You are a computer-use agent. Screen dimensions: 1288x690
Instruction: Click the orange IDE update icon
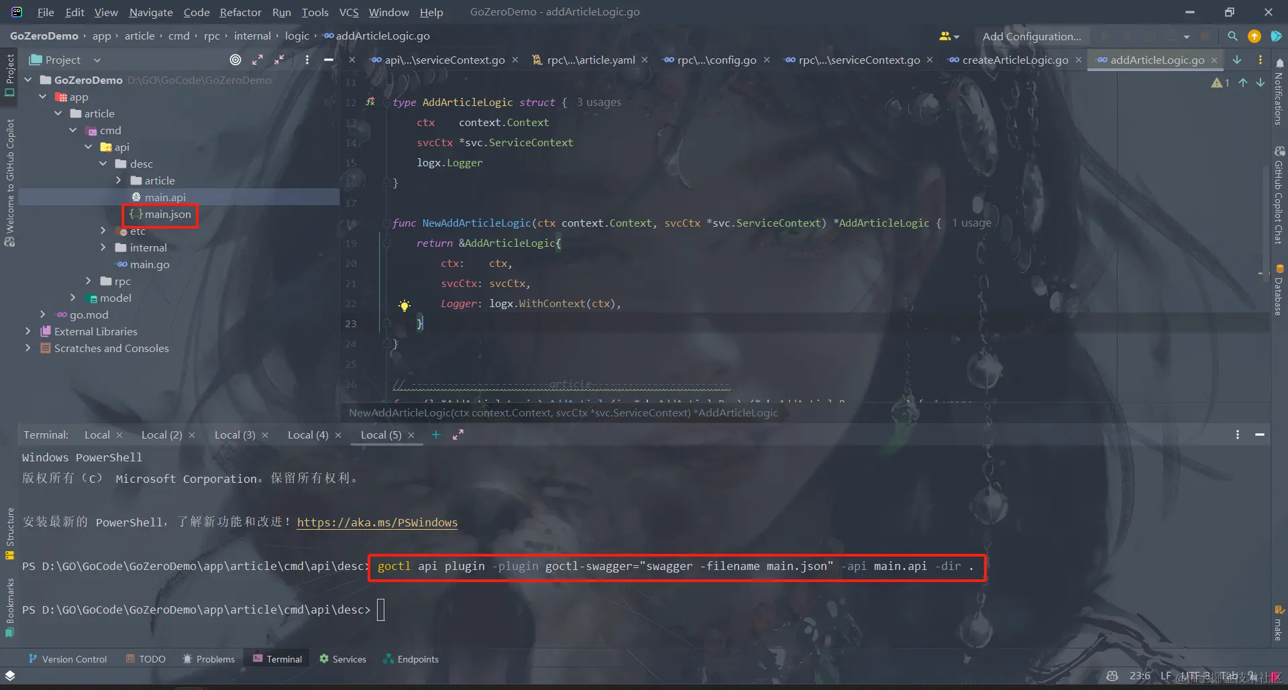1254,36
